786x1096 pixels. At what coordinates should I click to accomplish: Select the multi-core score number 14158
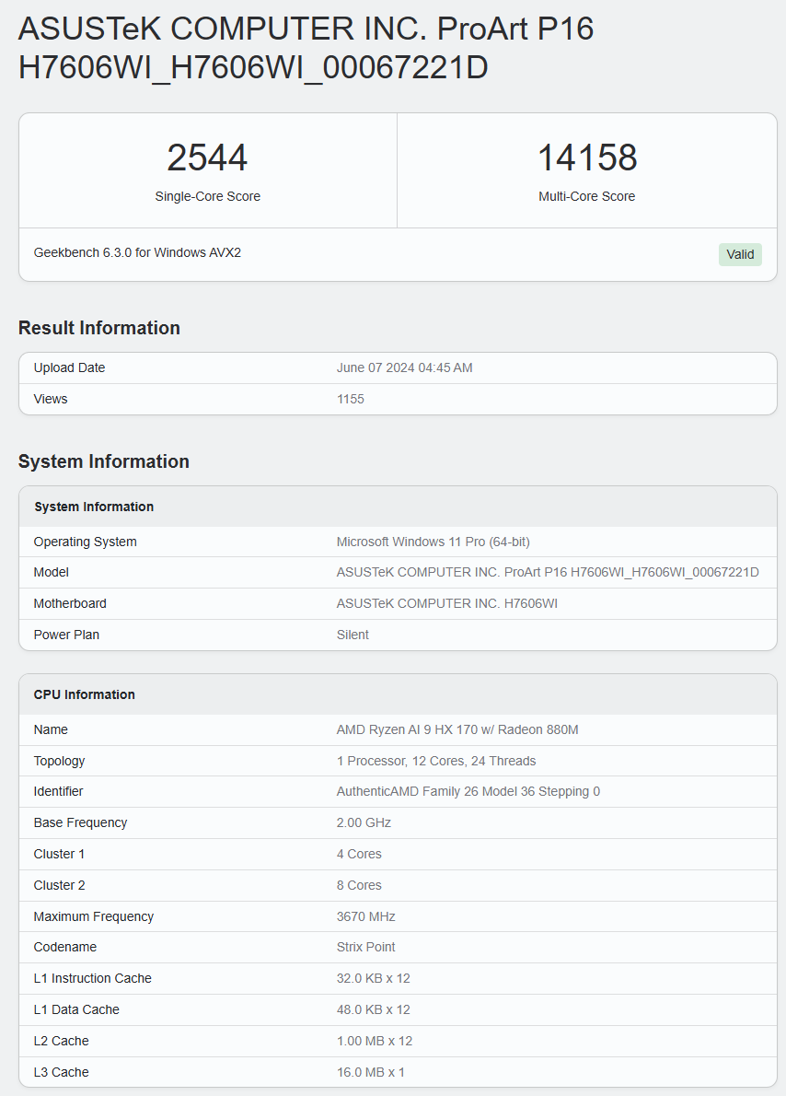pos(587,157)
